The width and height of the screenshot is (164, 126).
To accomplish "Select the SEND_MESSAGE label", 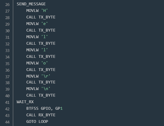I will 31,4.
